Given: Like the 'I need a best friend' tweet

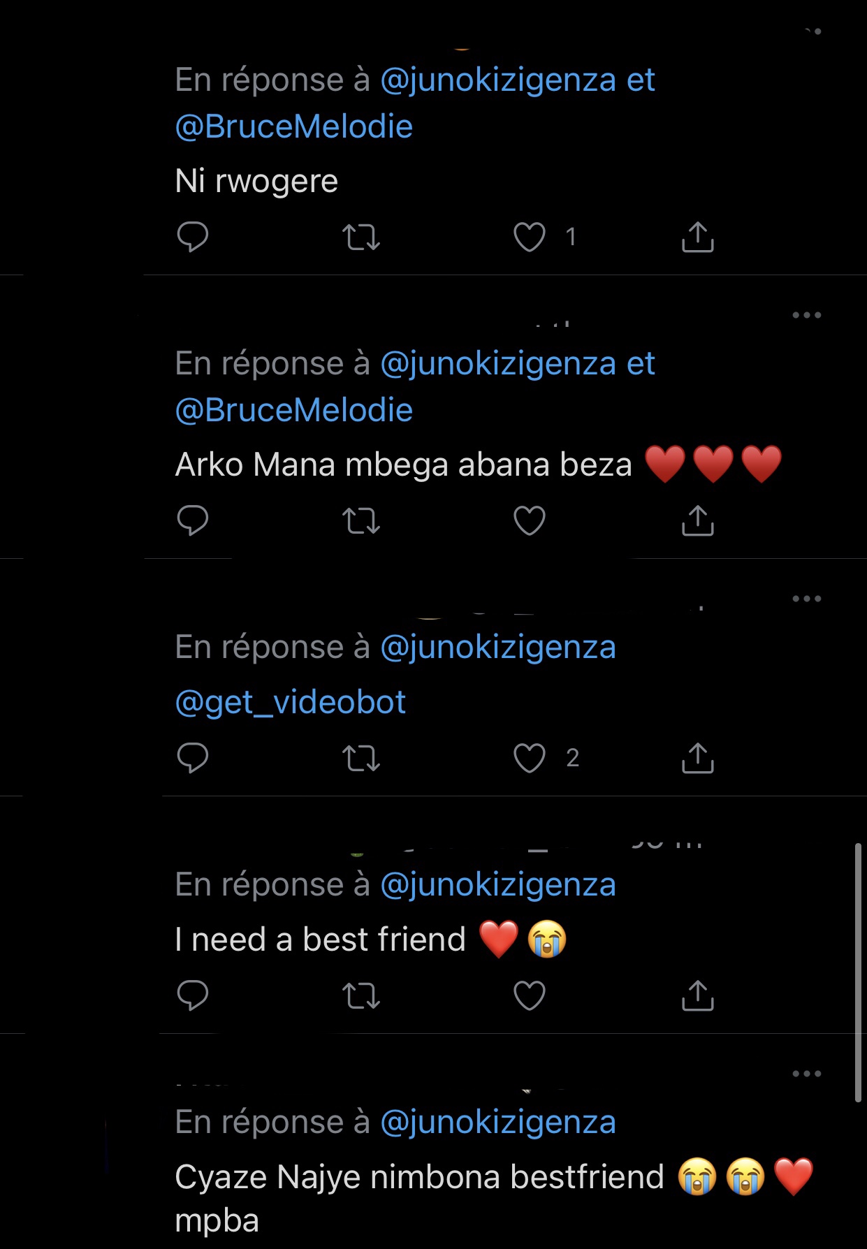Looking at the screenshot, I should 529,995.
